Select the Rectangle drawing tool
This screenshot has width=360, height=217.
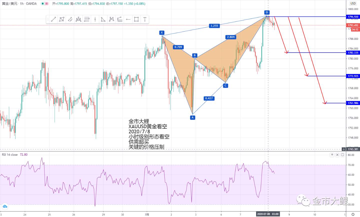click(x=136, y=19)
